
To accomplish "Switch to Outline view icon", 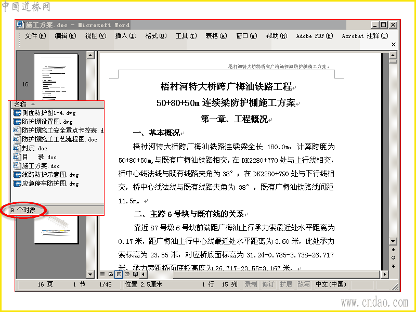I will pyautogui.click(x=127, y=275).
